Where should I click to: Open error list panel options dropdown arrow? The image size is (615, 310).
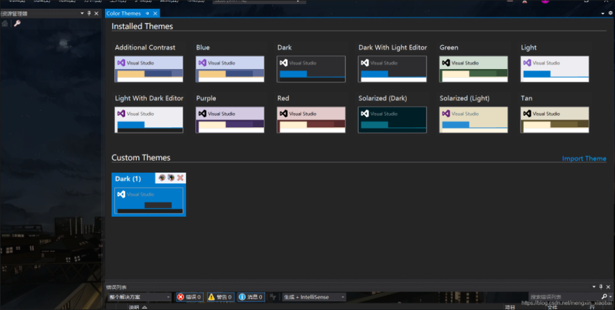point(594,287)
